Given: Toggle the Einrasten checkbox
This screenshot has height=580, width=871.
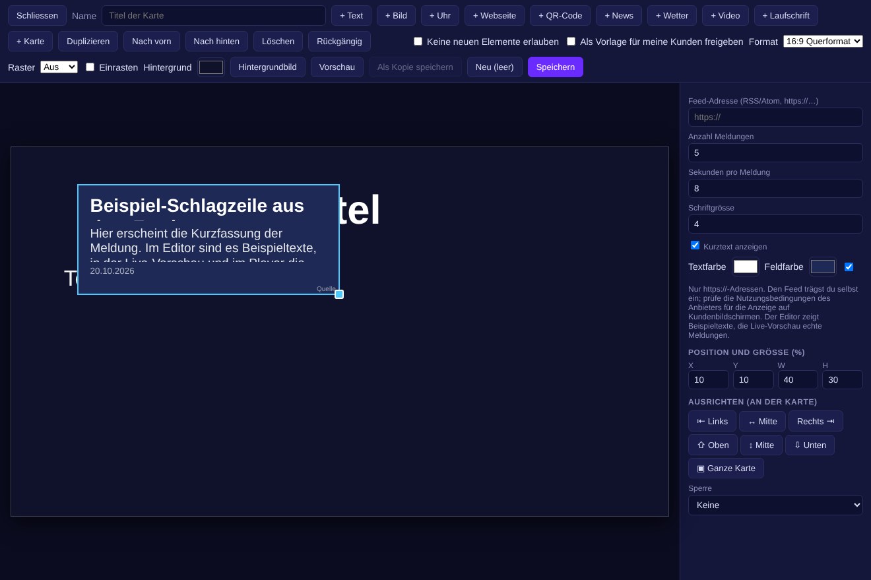Looking at the screenshot, I should [x=90, y=67].
